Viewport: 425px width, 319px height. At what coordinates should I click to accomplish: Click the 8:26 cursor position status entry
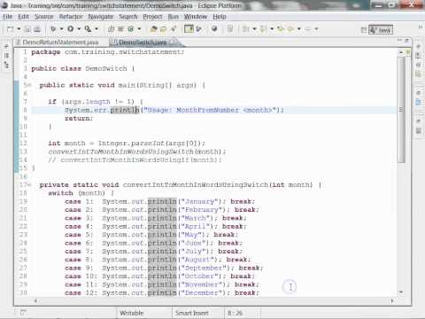(236, 313)
